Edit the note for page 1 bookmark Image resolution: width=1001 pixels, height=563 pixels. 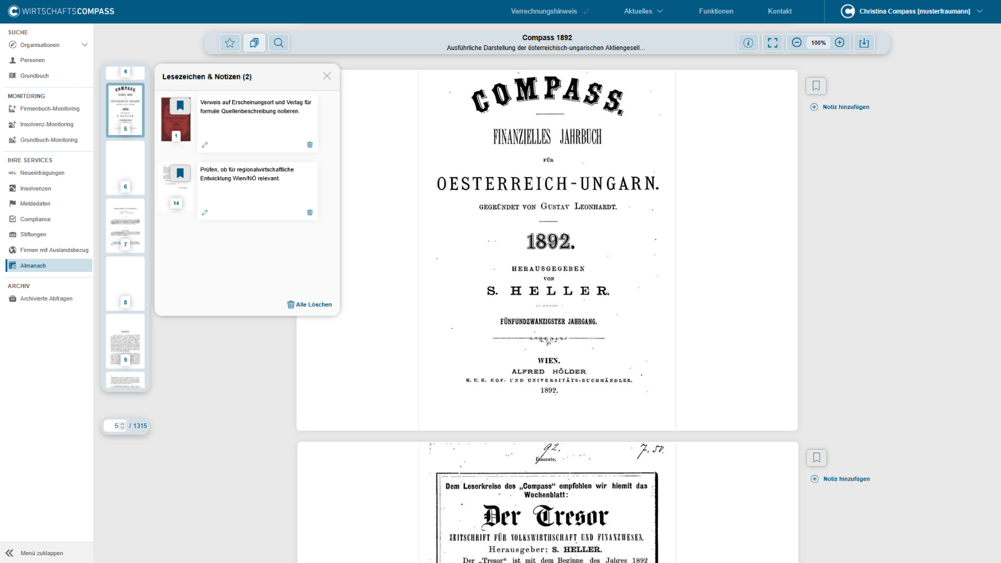coord(205,145)
